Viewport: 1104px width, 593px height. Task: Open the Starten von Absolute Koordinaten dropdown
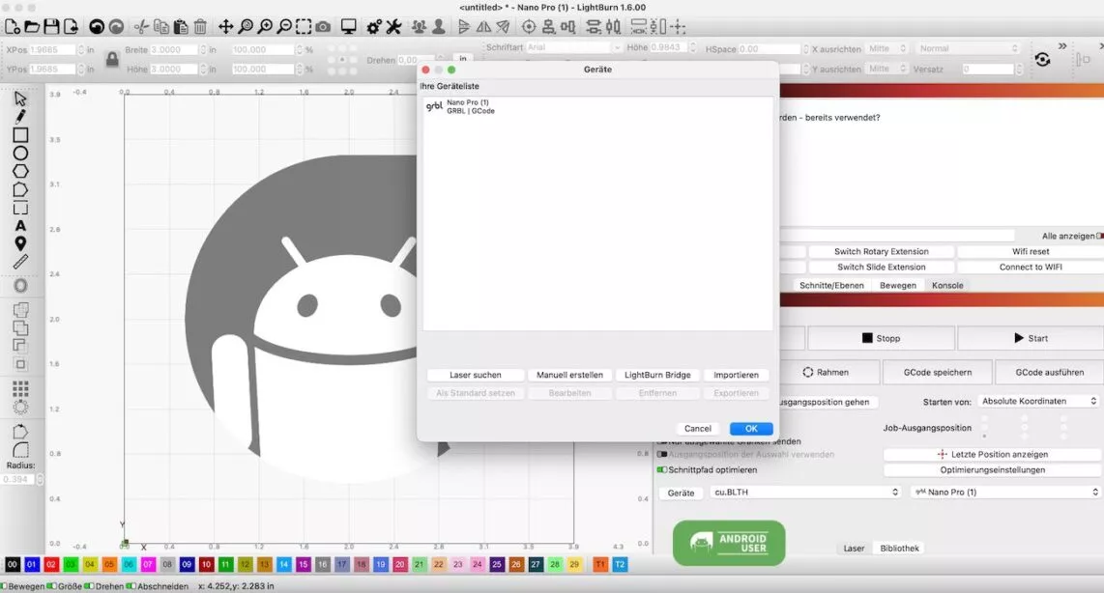pyautogui.click(x=1038, y=401)
